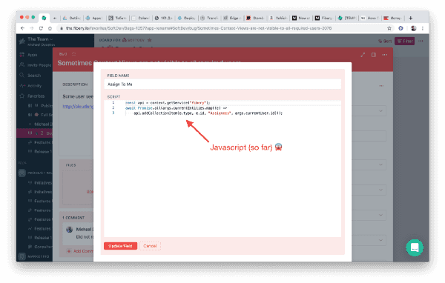Open the board's three-dot menu
The width and height of the screenshot is (445, 283).
421,41
